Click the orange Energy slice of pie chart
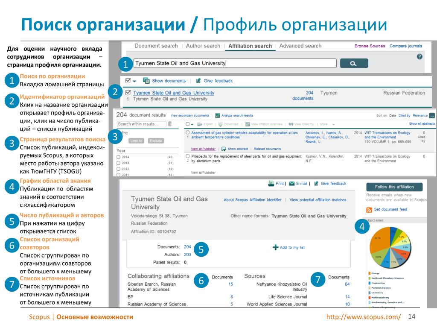The image size is (437, 328). tap(380, 240)
